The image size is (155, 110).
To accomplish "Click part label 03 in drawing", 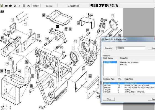I will point(31,86).
